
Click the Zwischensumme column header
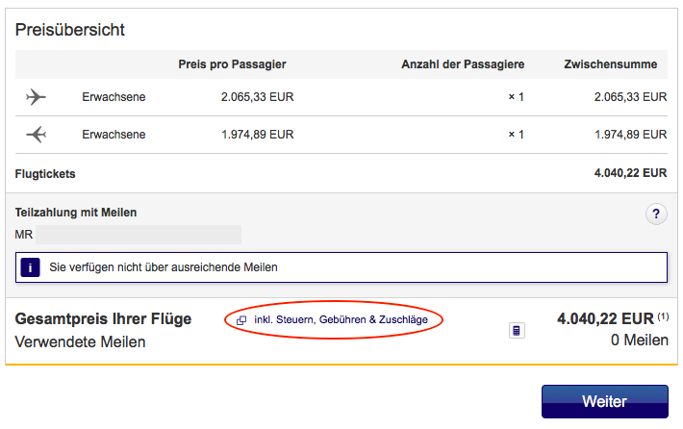tap(610, 64)
